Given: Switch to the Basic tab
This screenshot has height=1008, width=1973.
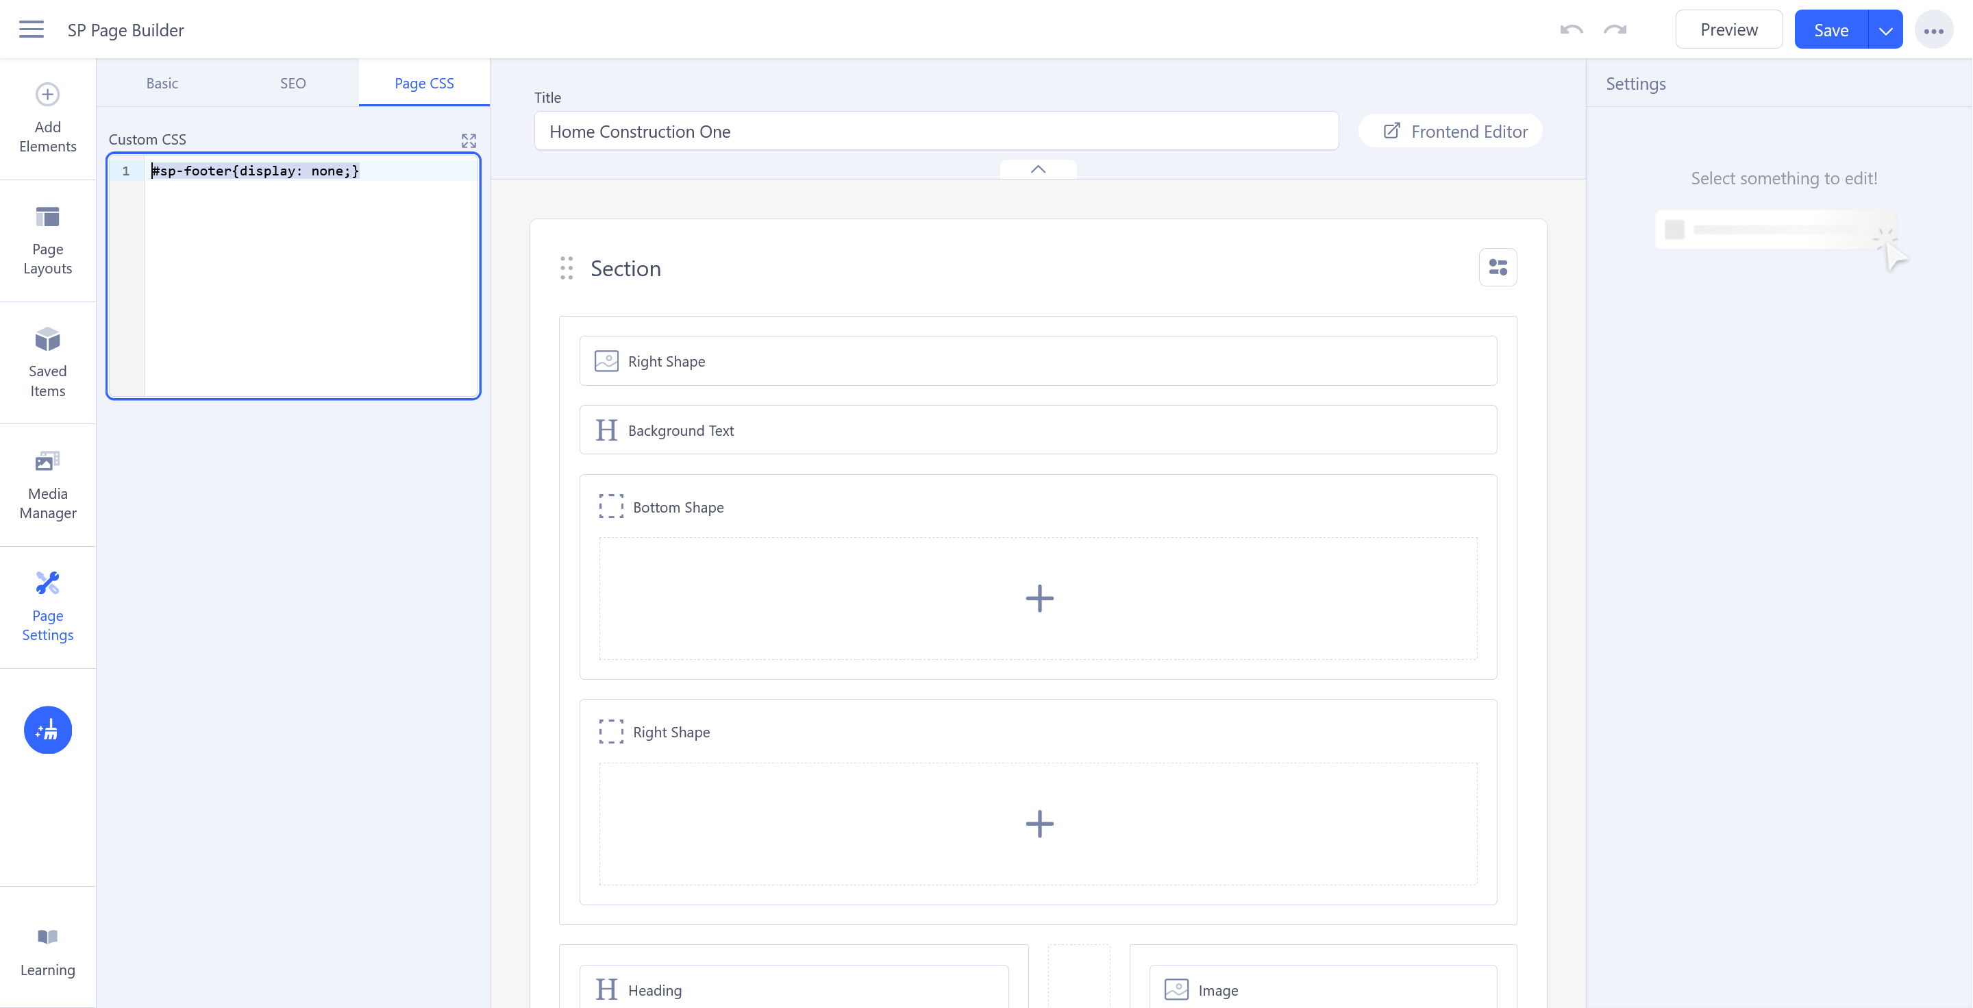Looking at the screenshot, I should 162,83.
